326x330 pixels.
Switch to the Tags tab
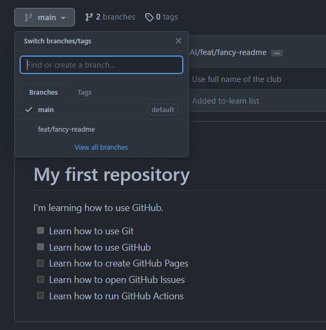[x=85, y=92]
